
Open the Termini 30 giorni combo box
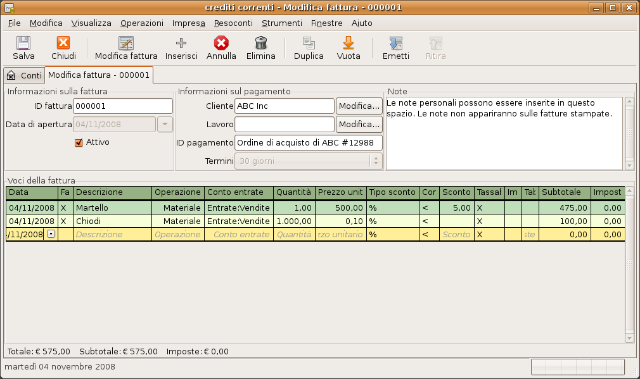point(309,161)
